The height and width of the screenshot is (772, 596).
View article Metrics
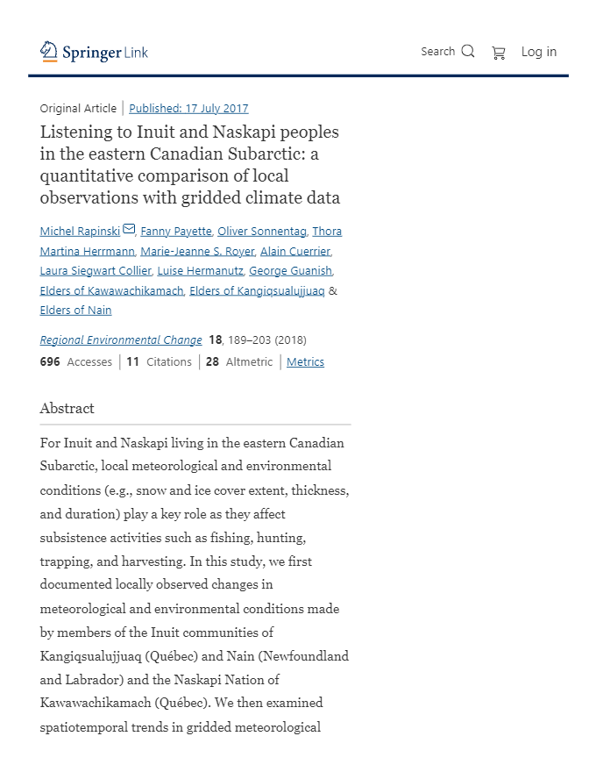tap(305, 362)
